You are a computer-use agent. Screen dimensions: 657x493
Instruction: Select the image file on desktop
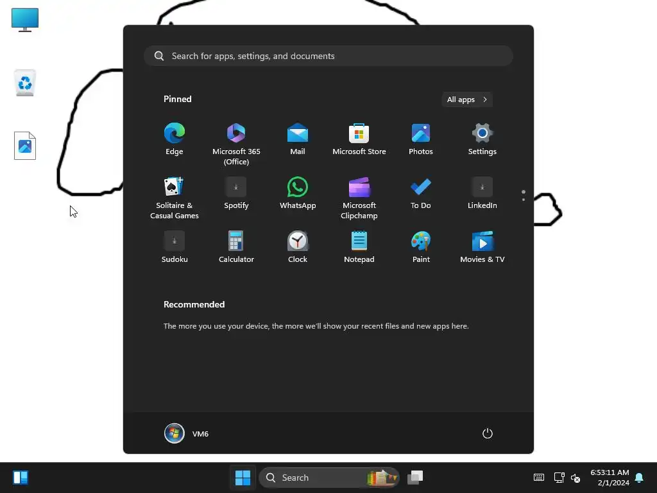click(25, 146)
